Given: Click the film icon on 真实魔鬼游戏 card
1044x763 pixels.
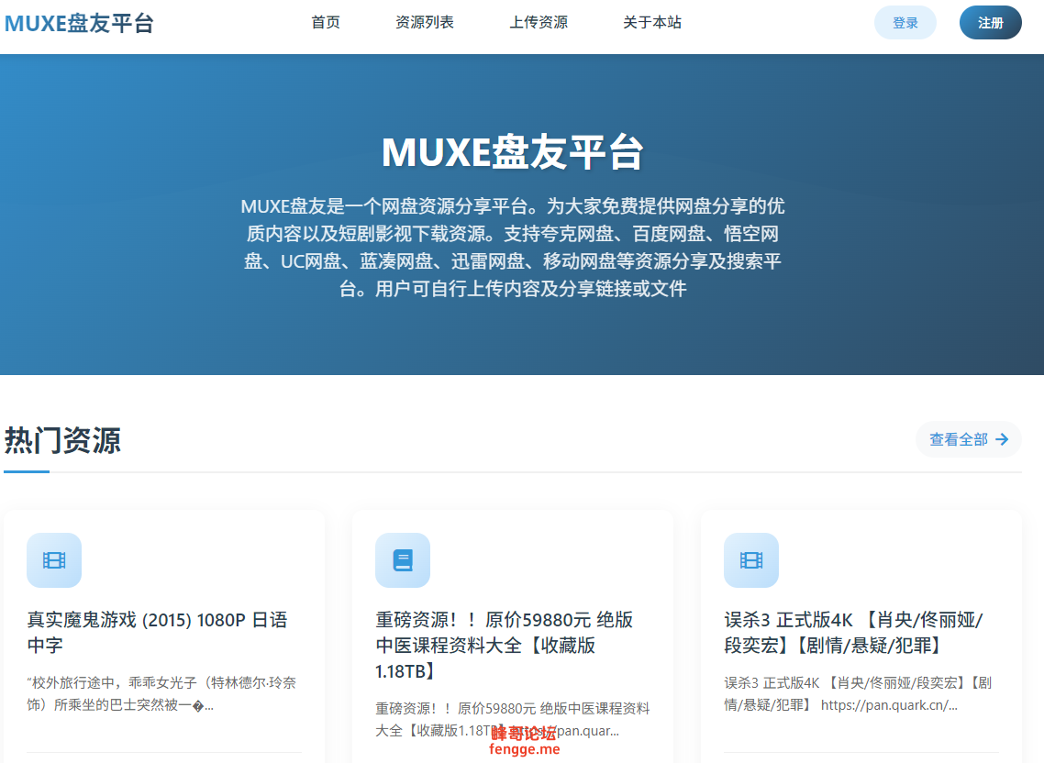Looking at the screenshot, I should tap(54, 560).
